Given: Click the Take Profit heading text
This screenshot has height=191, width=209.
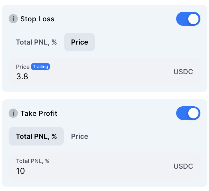Looking at the screenshot, I should click(39, 113).
